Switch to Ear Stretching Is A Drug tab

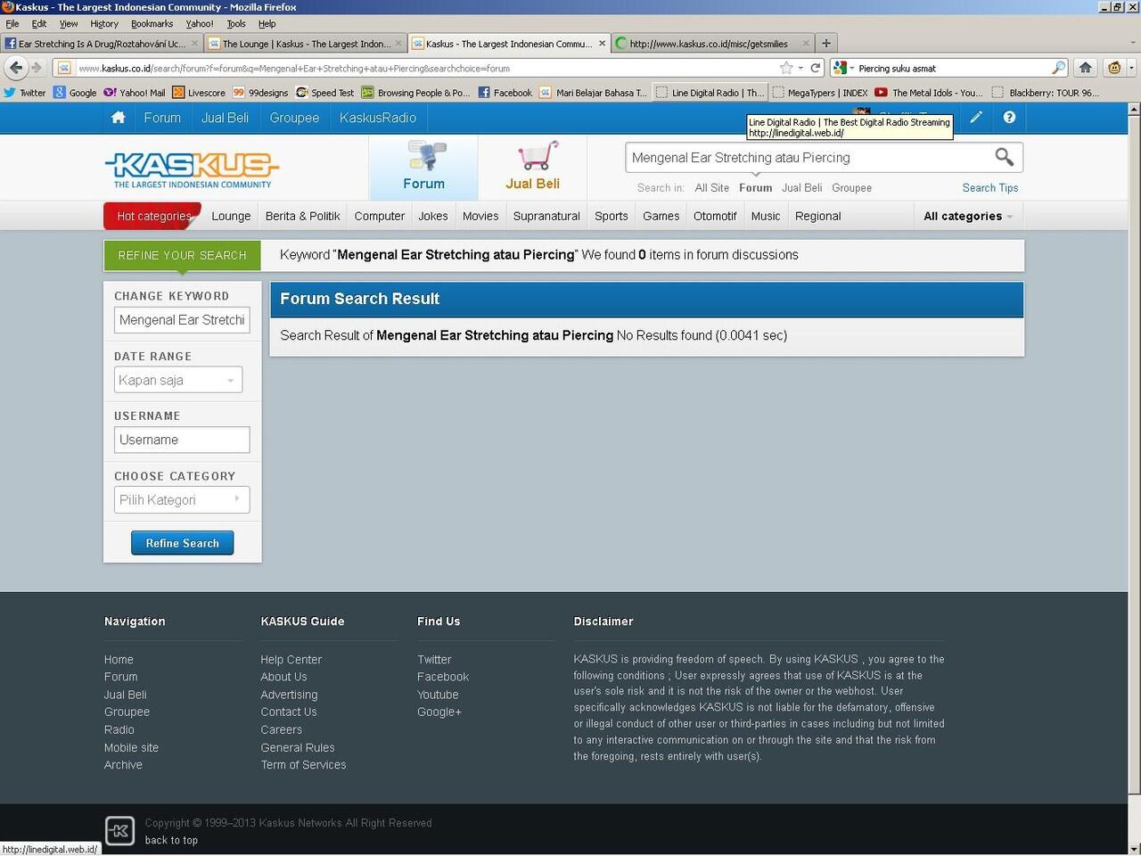pyautogui.click(x=102, y=43)
